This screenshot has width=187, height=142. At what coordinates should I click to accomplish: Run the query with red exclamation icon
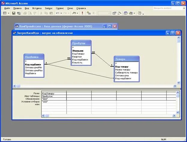coord(82,13)
